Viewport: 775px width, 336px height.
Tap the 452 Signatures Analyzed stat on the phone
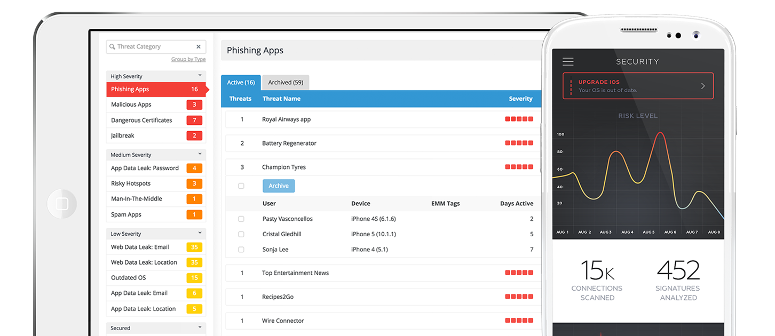coord(678,281)
